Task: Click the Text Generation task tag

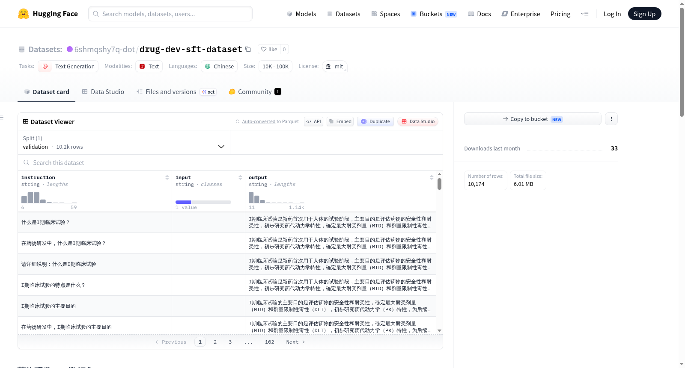Action: tap(68, 66)
